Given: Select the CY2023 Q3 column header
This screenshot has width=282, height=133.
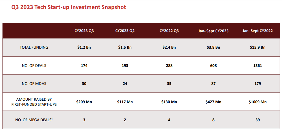Looking at the screenshot, I should click(x=84, y=31).
